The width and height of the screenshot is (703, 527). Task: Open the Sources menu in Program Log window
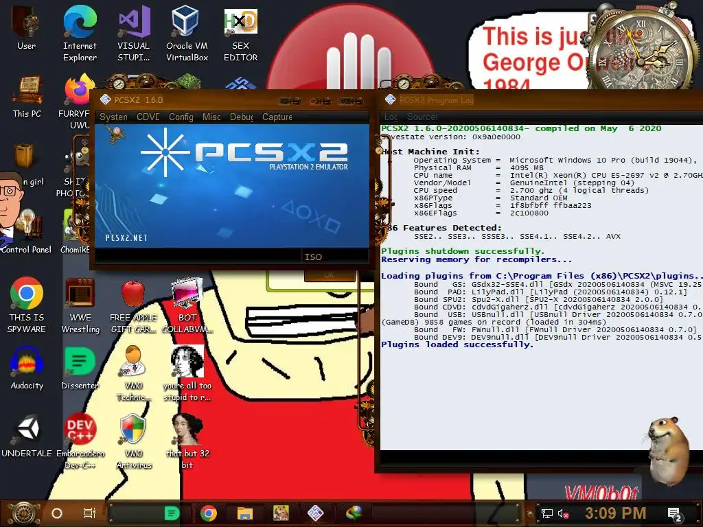[x=422, y=117]
